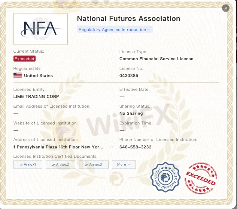Click the Licensed Institution Certified Documents label
Viewport: 237px width, 209px height.
click(x=55, y=156)
